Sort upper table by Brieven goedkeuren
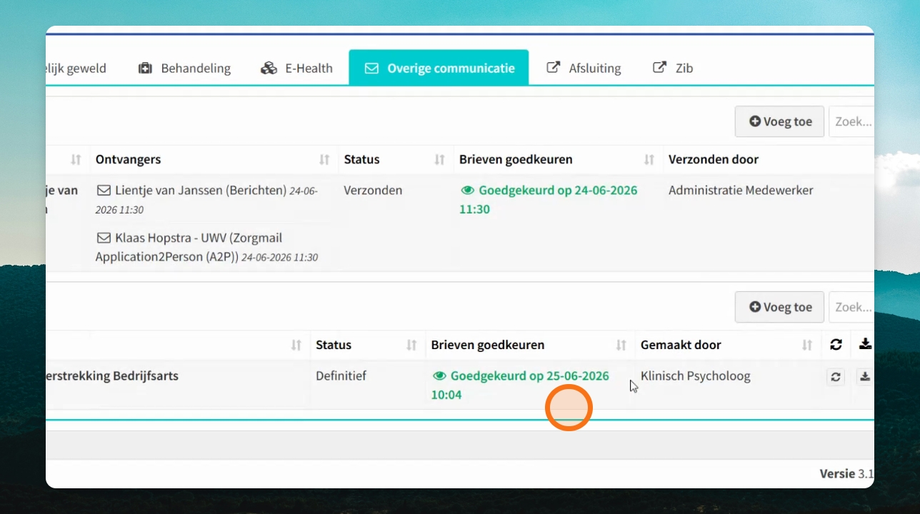 [x=558, y=159]
